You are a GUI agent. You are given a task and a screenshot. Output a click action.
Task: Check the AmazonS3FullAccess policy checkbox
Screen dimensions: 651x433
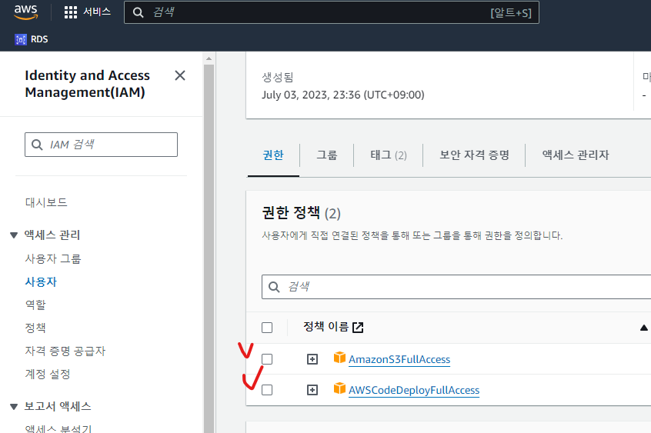267,359
